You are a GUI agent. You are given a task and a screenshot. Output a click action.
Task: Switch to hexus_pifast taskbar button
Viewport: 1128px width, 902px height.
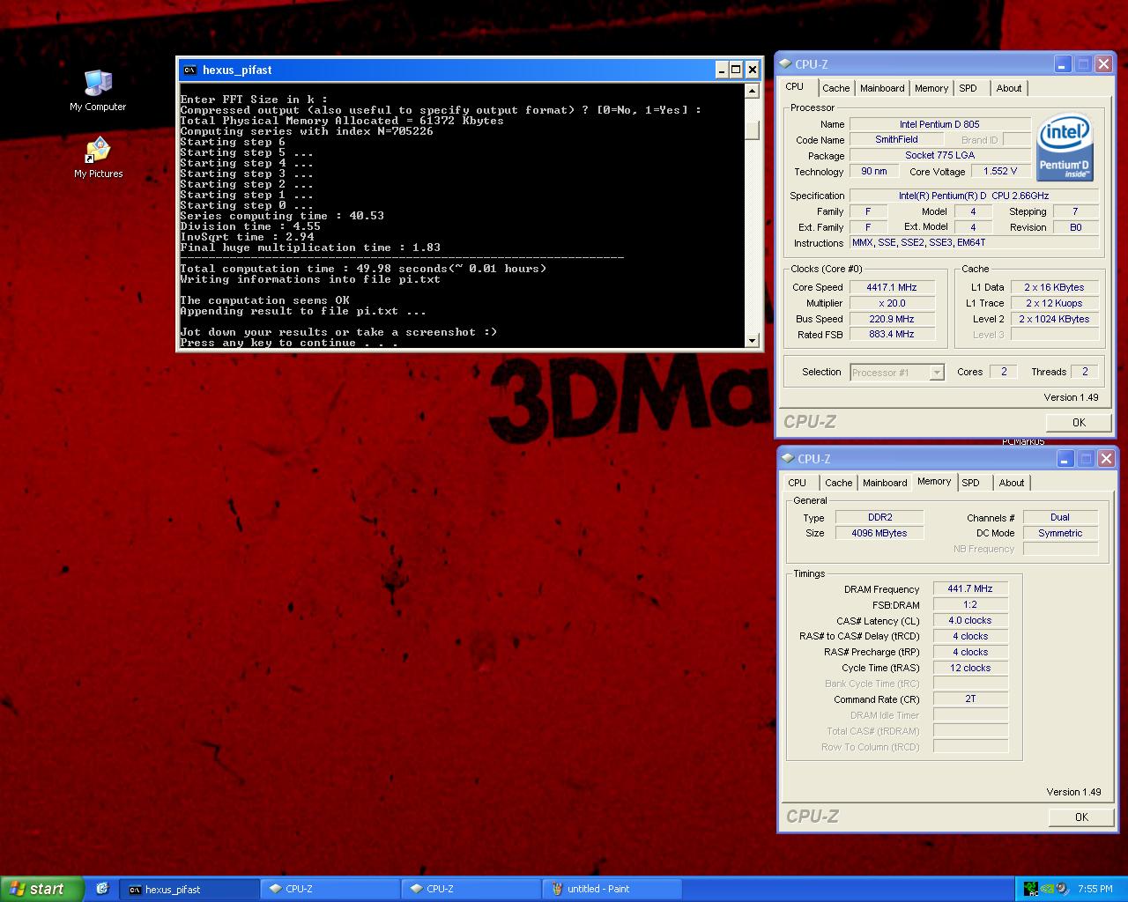[189, 889]
